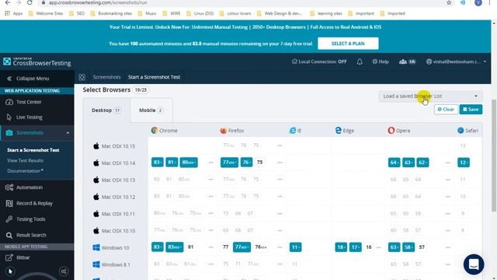Image resolution: width=497 pixels, height=280 pixels.
Task: Bookmark this page with star icon
Action: tap(449, 2)
